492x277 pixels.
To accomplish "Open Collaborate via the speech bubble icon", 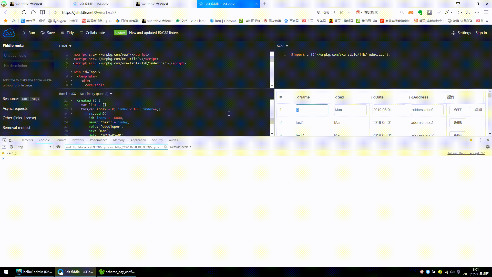I will (x=81, y=33).
